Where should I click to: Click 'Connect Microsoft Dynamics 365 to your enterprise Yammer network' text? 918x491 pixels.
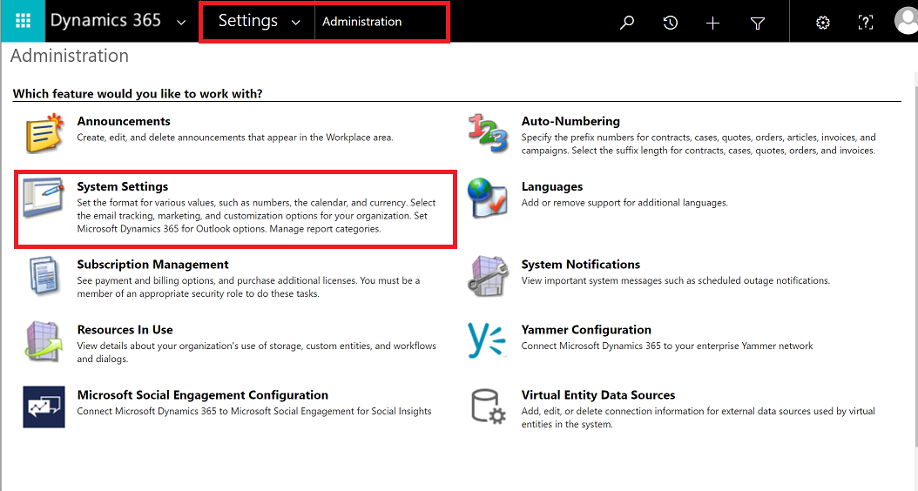click(x=667, y=346)
